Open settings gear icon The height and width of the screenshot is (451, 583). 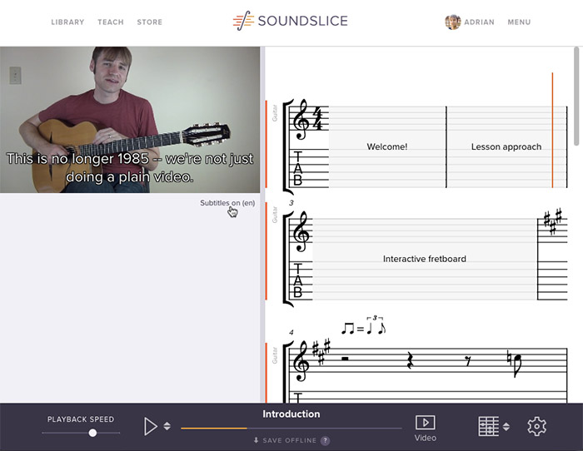pos(536,426)
